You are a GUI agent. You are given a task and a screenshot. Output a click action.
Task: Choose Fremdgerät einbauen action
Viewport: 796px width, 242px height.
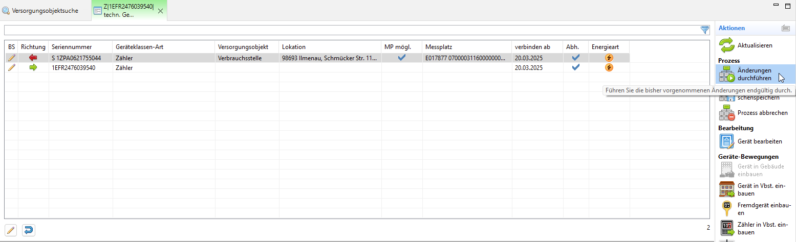(727, 209)
